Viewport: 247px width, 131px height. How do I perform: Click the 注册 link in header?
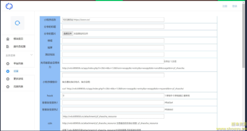pyautogui.click(x=225, y=6)
